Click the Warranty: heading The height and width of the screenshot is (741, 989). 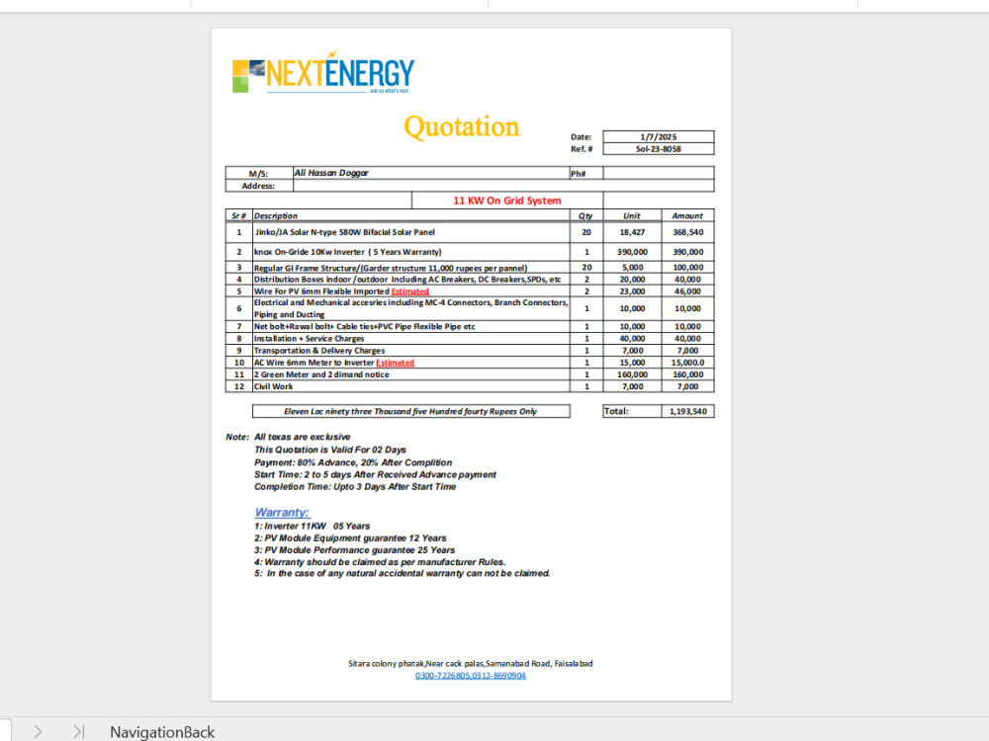pyautogui.click(x=282, y=512)
